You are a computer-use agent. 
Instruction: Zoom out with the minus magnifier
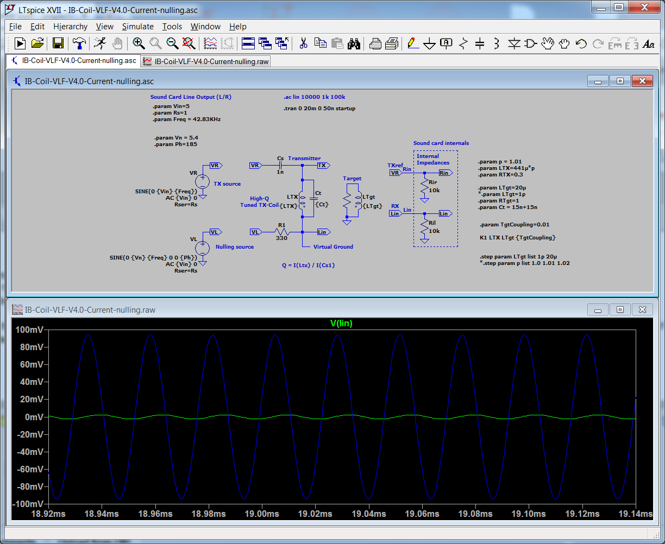[172, 43]
